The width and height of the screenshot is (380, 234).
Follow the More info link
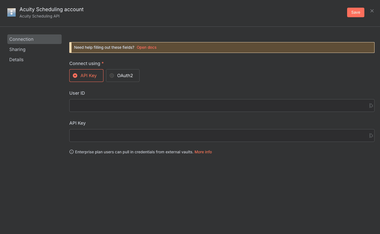click(x=203, y=152)
